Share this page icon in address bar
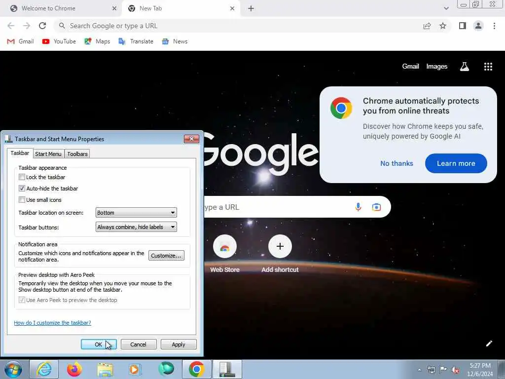The image size is (505, 379). (x=427, y=26)
